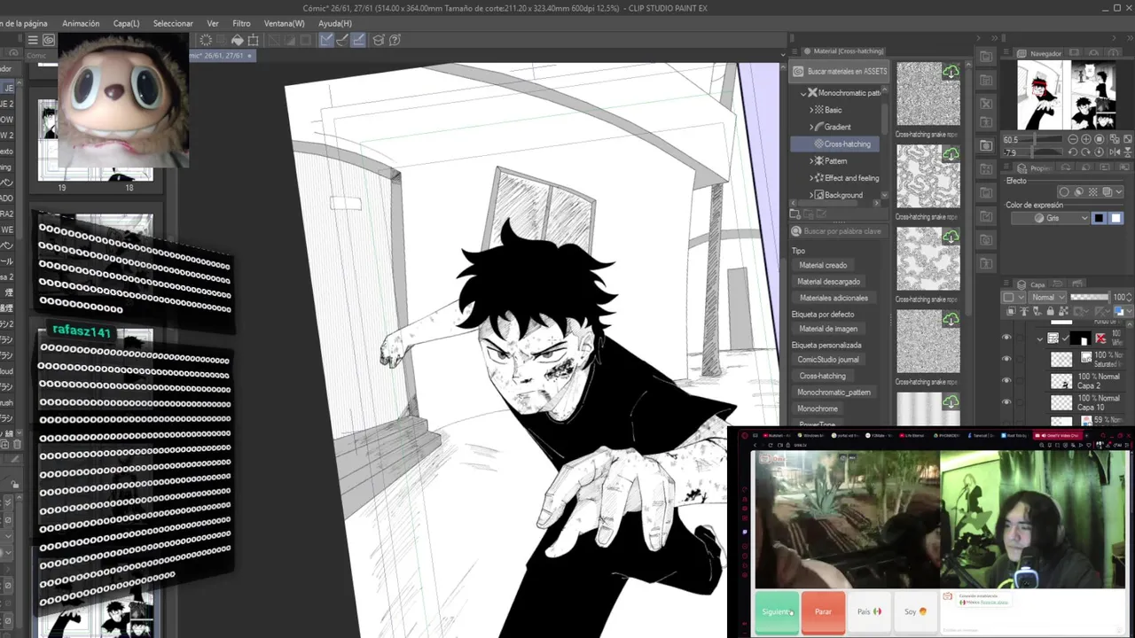Click Buscar materiales en ASSETS button

tap(839, 71)
